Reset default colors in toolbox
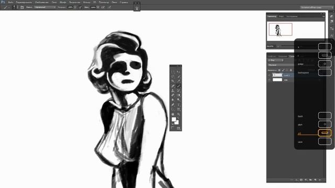This screenshot has width=335, height=188. tap(172, 123)
